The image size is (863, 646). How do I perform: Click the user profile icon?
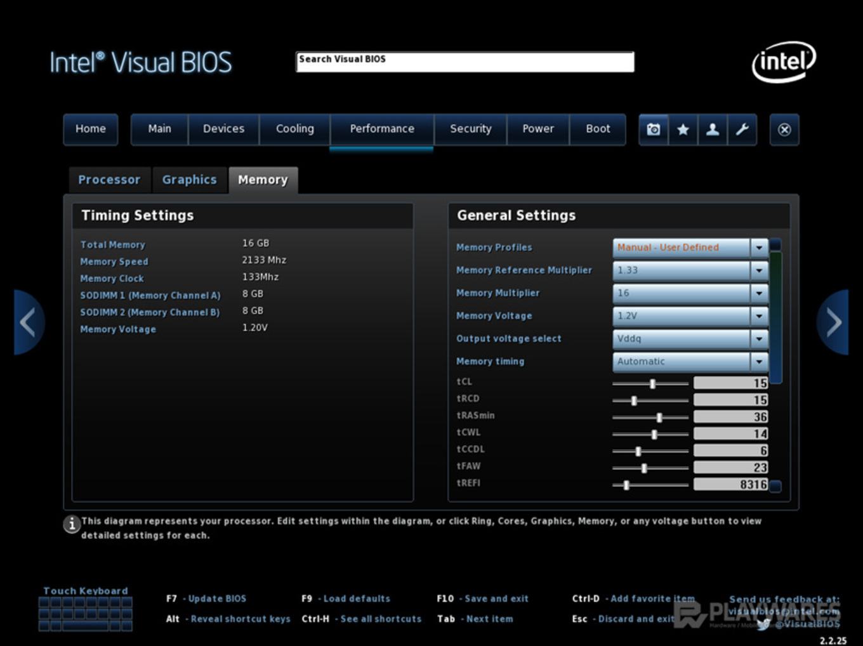tap(713, 129)
